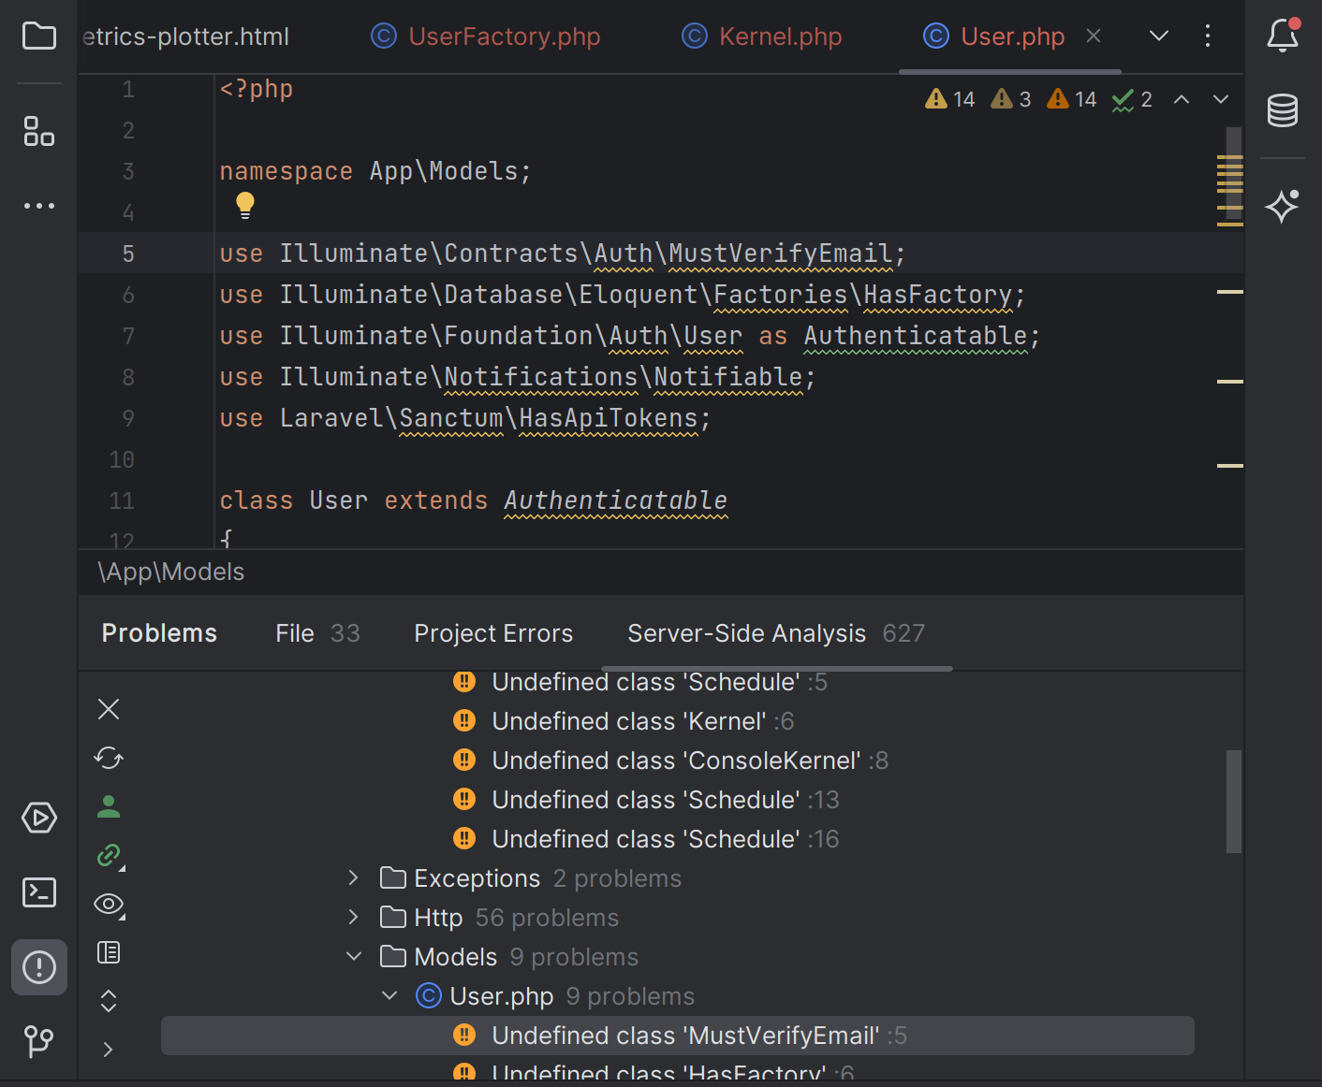Switch to the Kernel.php tab
The image size is (1322, 1087).
coord(778,36)
